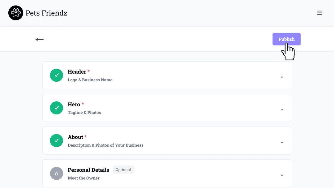Select the About section title

coord(75,137)
